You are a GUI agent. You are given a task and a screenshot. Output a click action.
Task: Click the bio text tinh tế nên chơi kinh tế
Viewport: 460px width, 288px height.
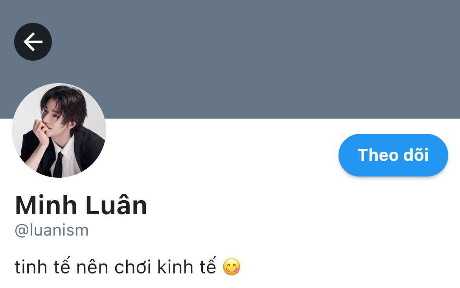(115, 267)
